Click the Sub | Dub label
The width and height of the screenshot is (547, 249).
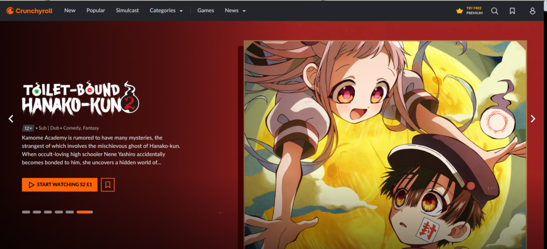click(x=49, y=128)
